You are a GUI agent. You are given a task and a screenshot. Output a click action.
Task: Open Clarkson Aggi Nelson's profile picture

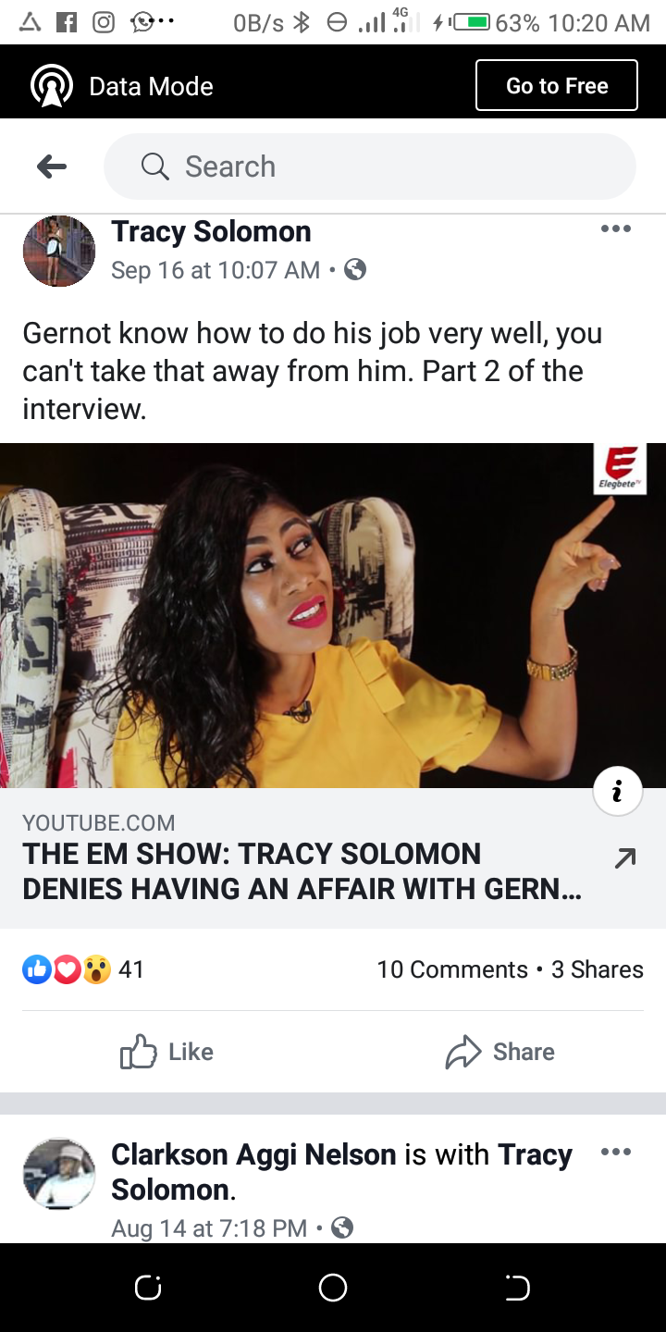tap(59, 1174)
